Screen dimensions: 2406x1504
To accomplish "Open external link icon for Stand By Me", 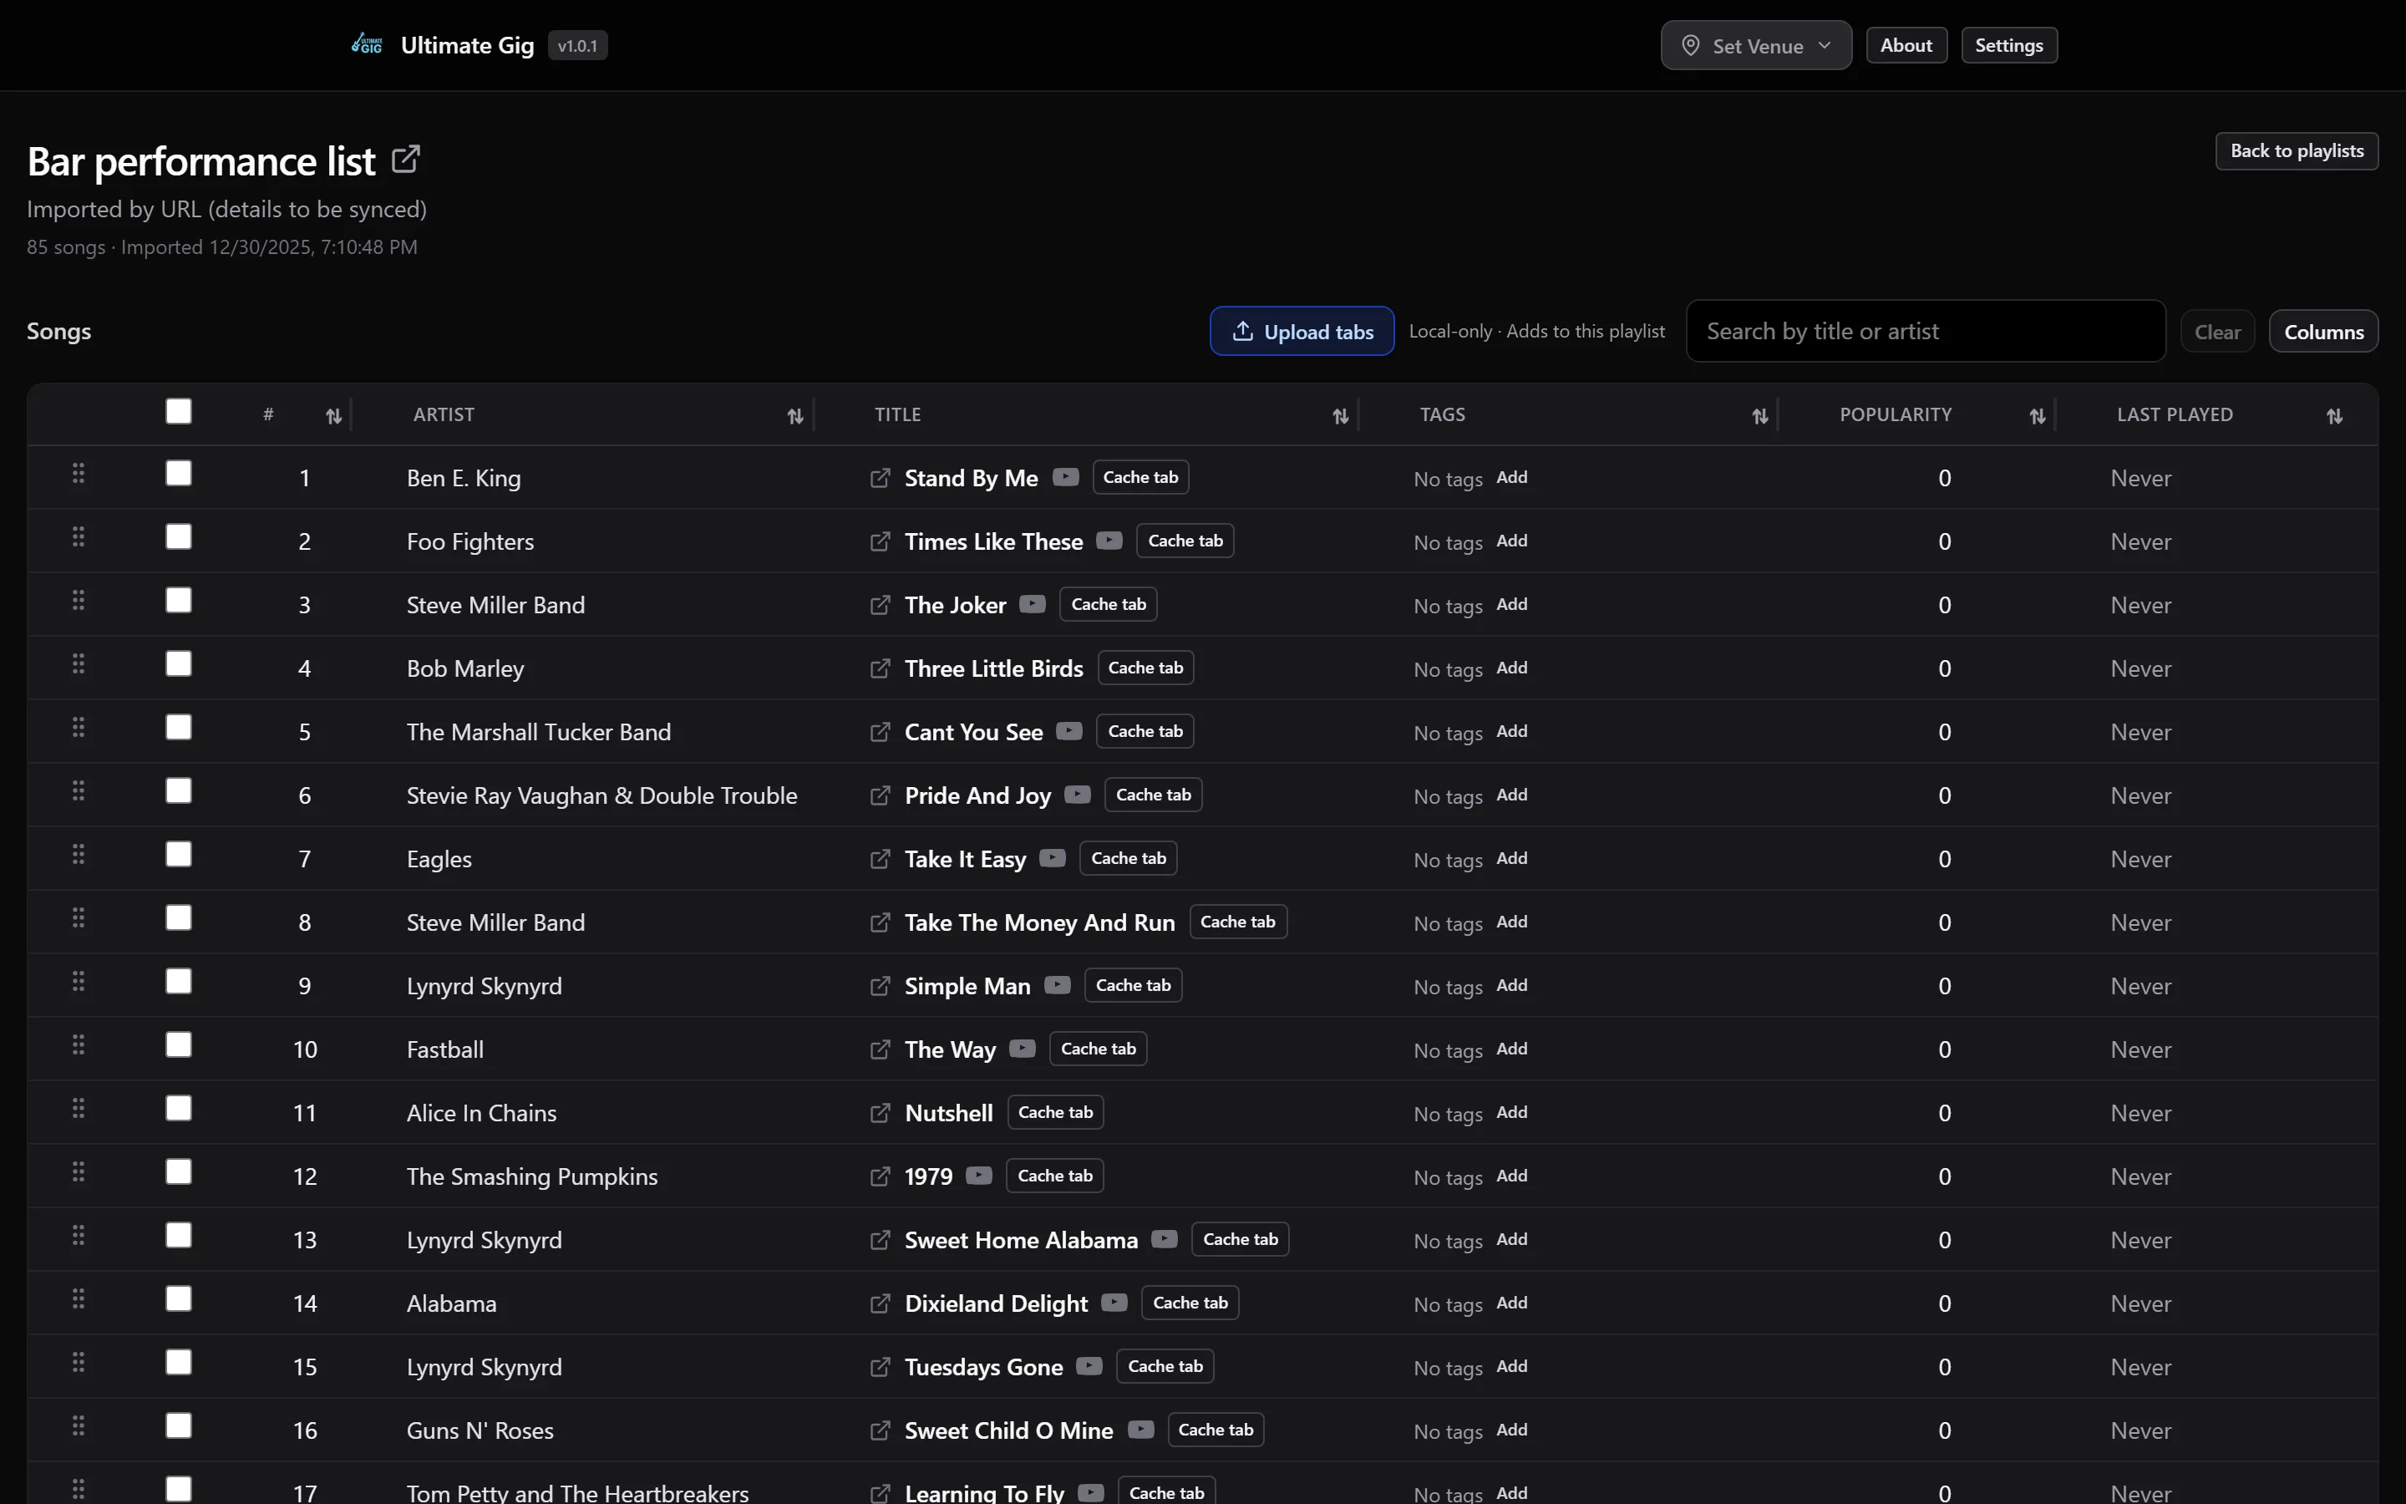I will 880,479.
